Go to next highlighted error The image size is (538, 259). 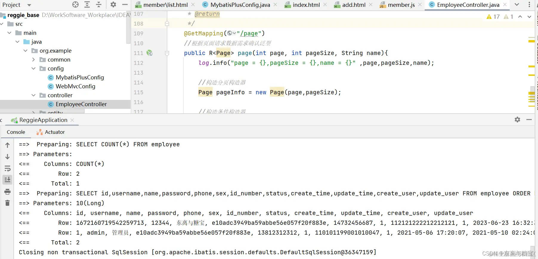pyautogui.click(x=529, y=17)
